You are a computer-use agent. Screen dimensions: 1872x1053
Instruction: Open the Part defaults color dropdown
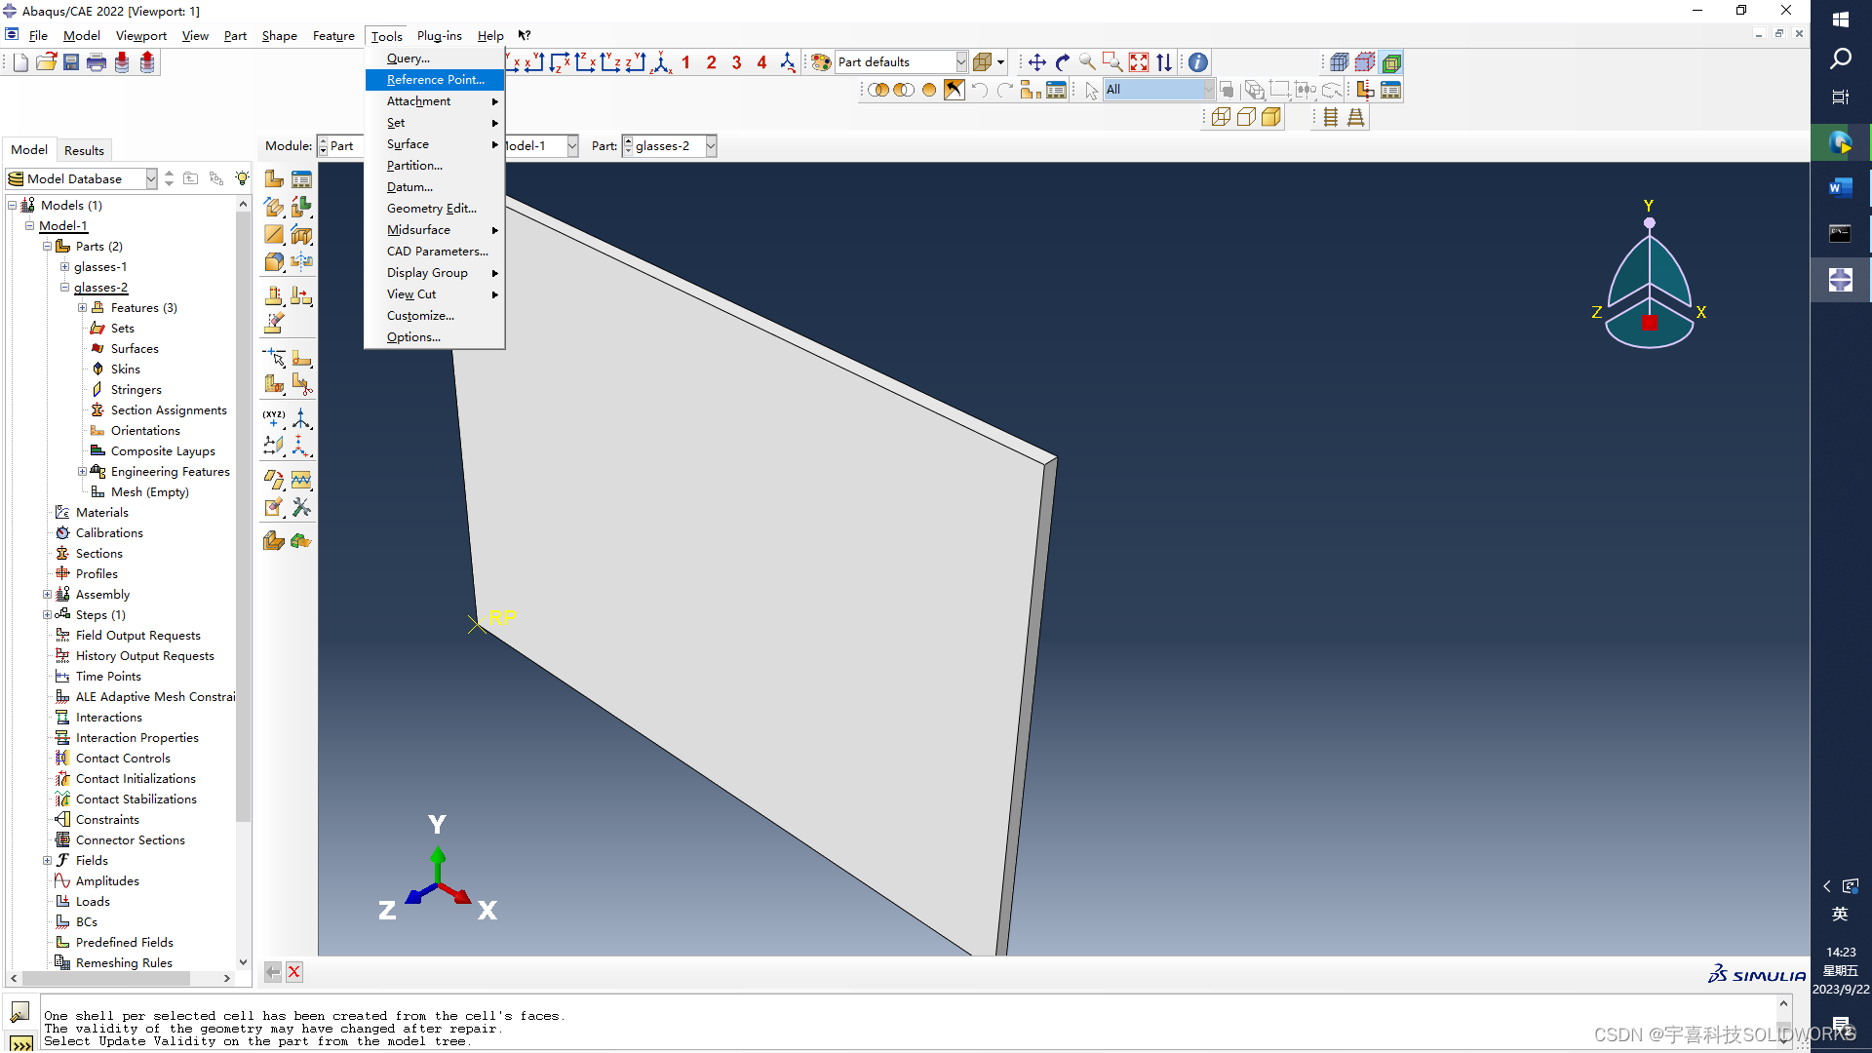tap(960, 62)
